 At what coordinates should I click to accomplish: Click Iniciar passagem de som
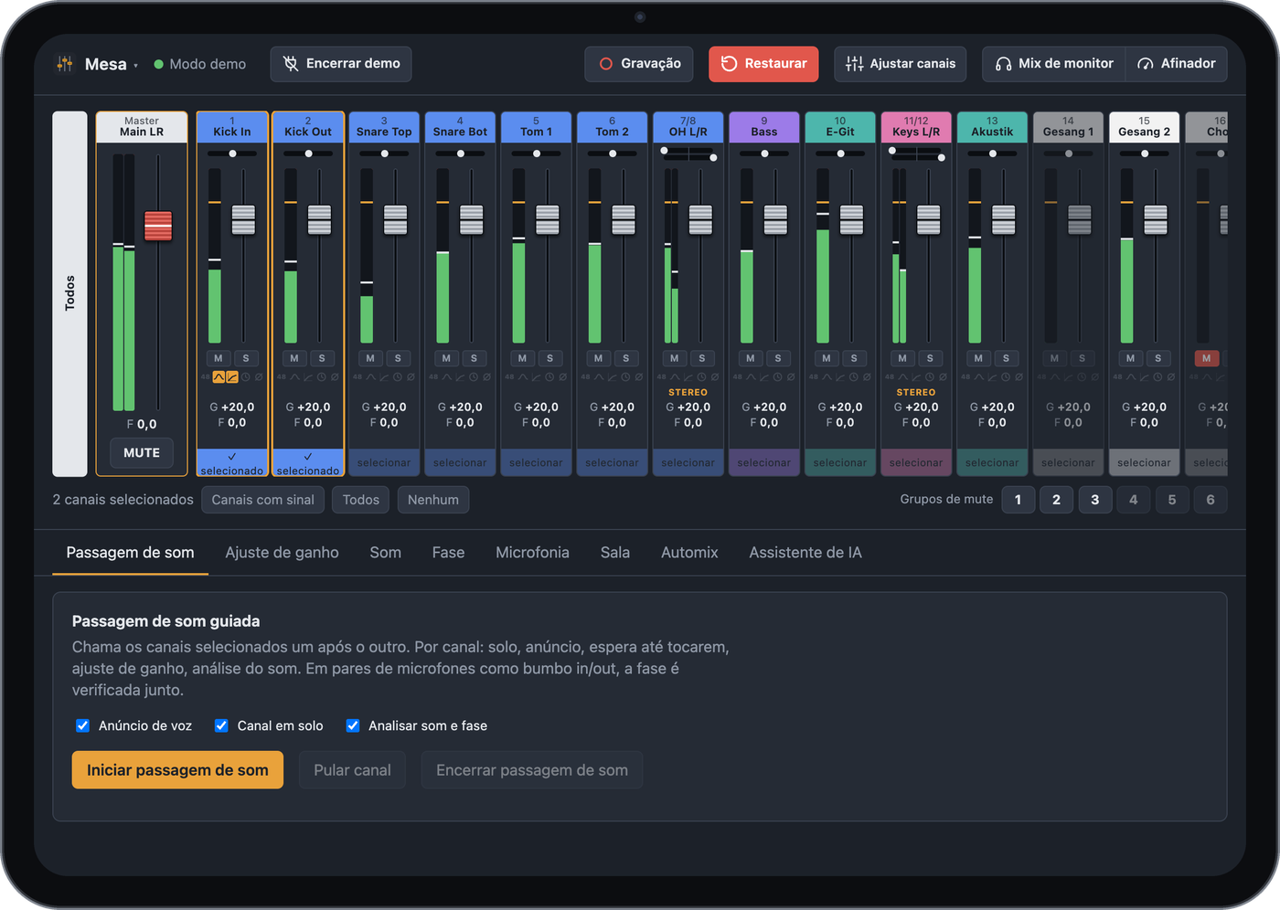tap(177, 770)
